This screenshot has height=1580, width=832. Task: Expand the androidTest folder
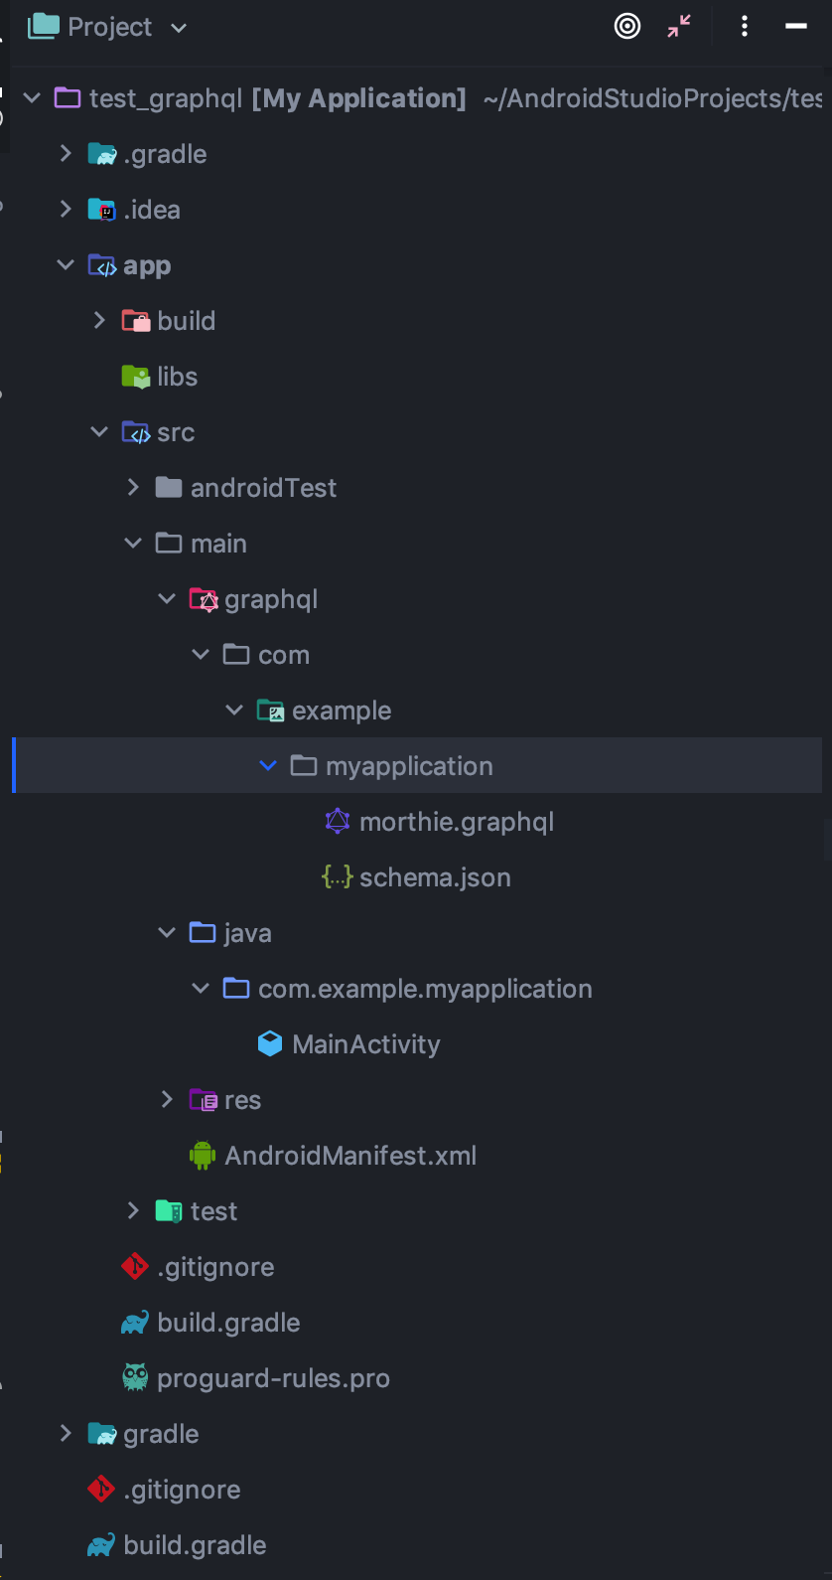(132, 487)
